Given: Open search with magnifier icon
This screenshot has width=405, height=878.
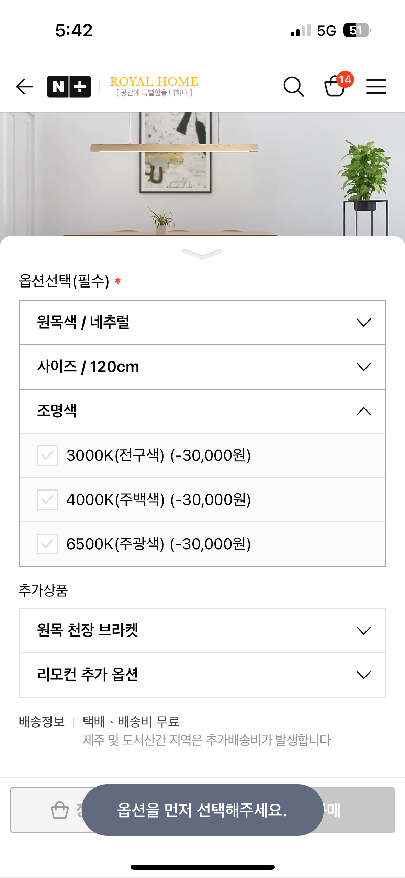Looking at the screenshot, I should click(293, 86).
